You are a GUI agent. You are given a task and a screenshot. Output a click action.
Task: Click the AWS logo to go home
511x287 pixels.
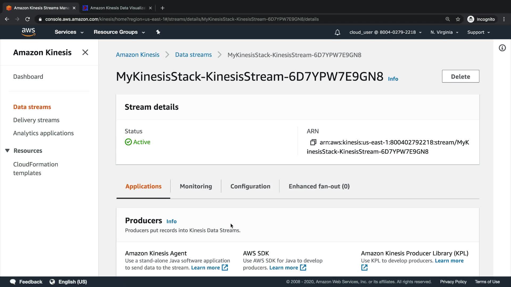tap(28, 32)
